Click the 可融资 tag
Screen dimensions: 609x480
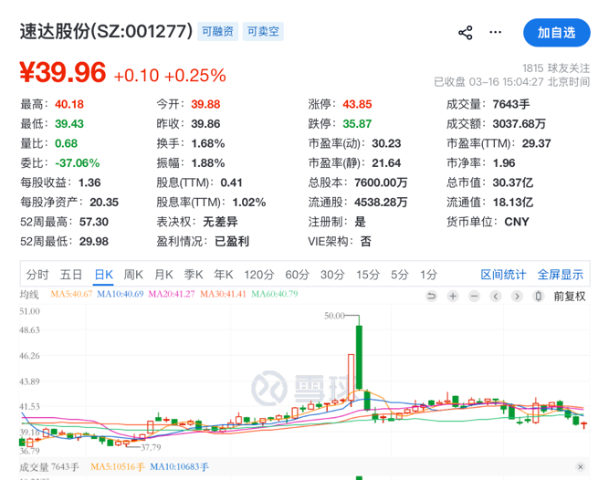click(218, 32)
